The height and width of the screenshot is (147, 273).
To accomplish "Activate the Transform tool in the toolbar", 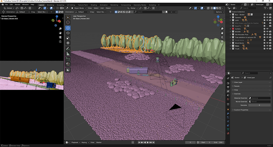I will [x=68, y=43].
